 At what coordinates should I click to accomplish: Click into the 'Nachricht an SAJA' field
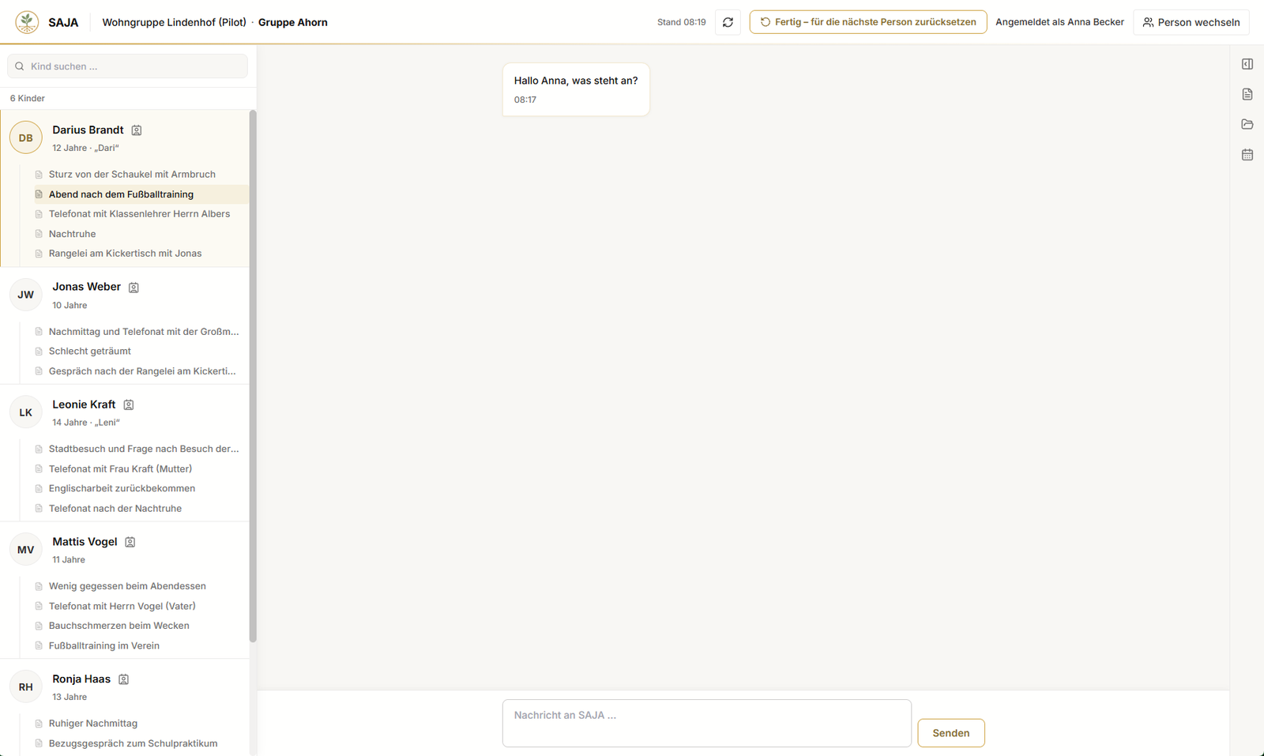click(x=707, y=723)
